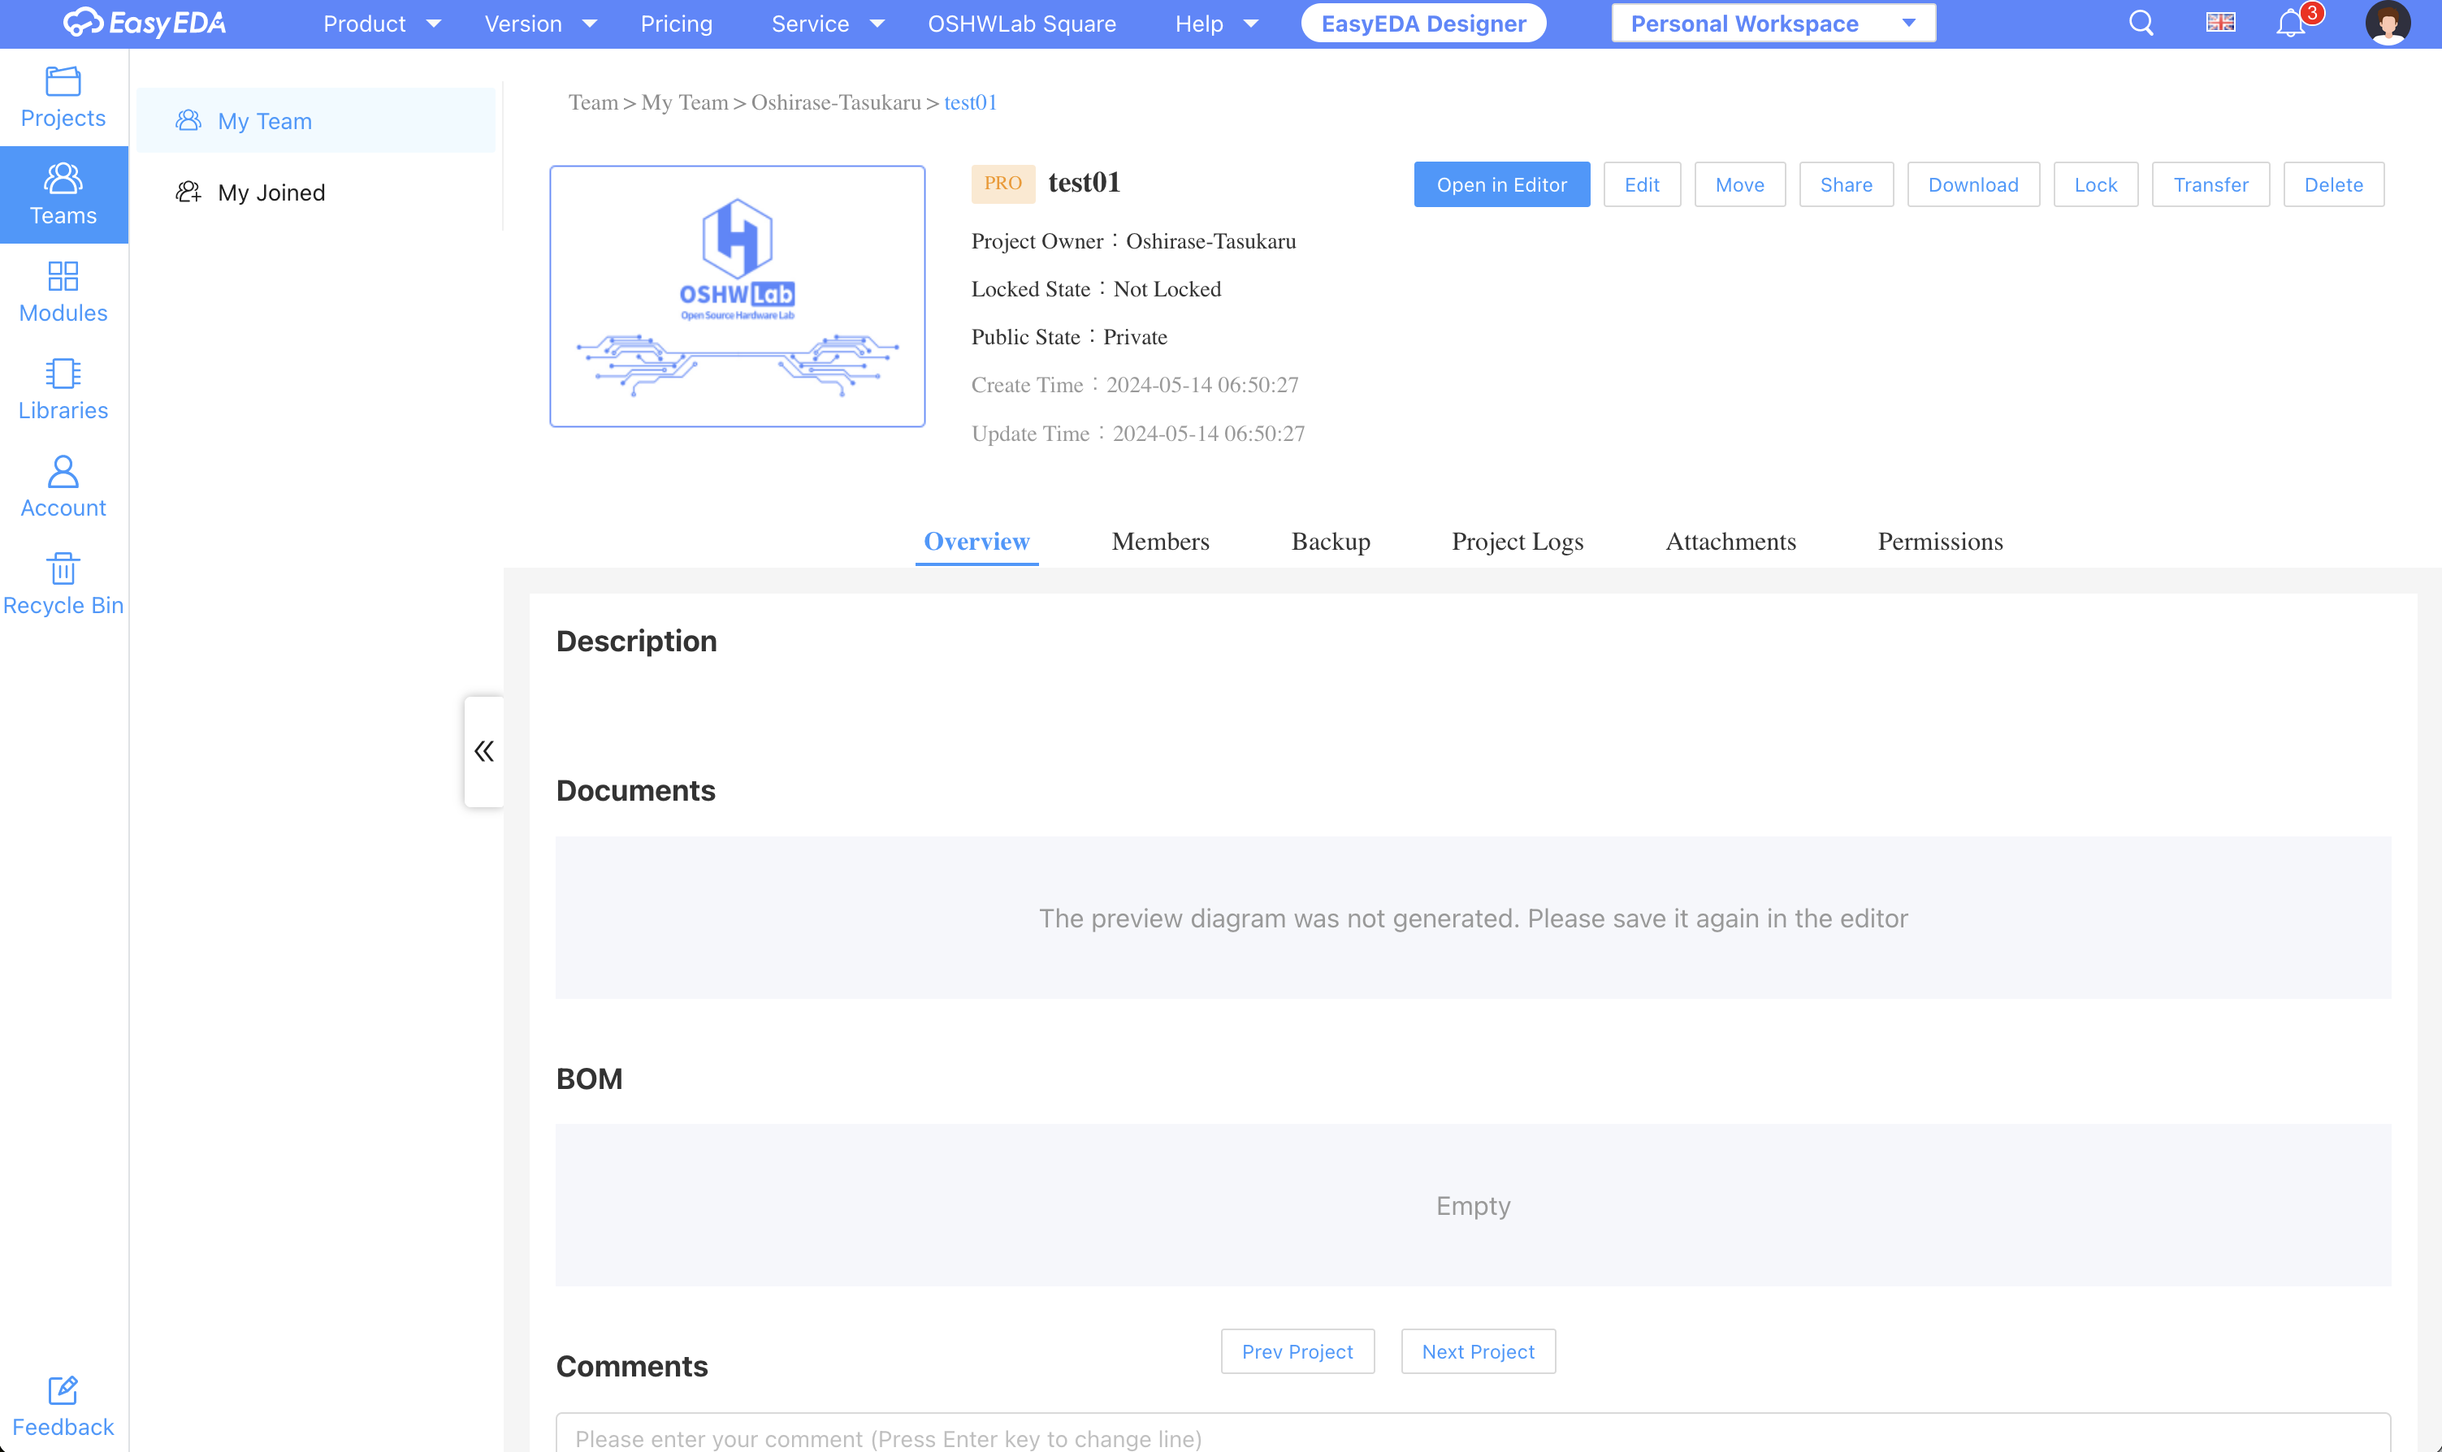This screenshot has width=2442, height=1452.
Task: Open notifications bell icon
Action: [2289, 23]
